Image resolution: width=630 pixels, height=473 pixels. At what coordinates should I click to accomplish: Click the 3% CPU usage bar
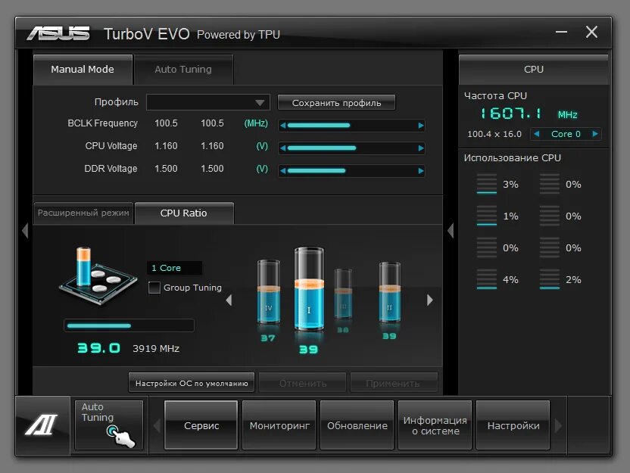pos(487,185)
